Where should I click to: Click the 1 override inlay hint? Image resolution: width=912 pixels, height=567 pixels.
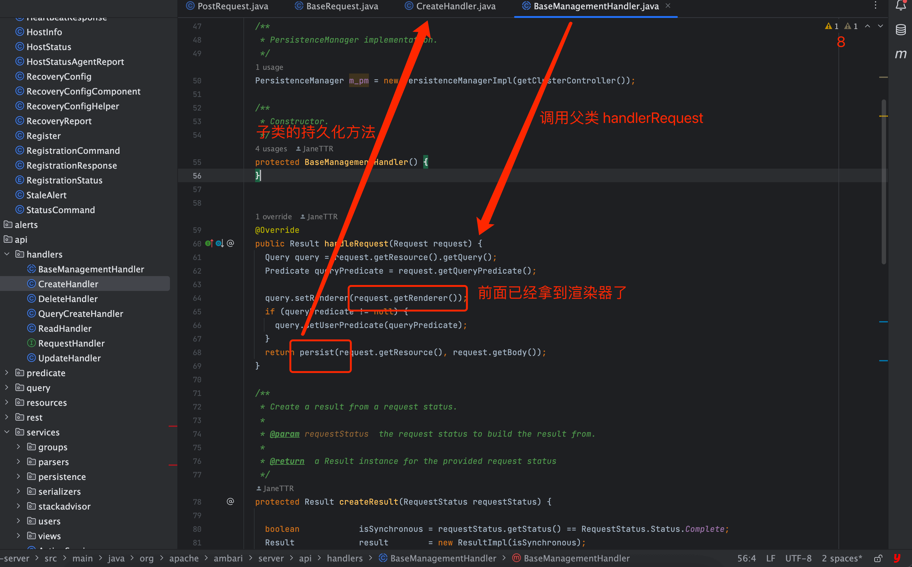pos(273,217)
